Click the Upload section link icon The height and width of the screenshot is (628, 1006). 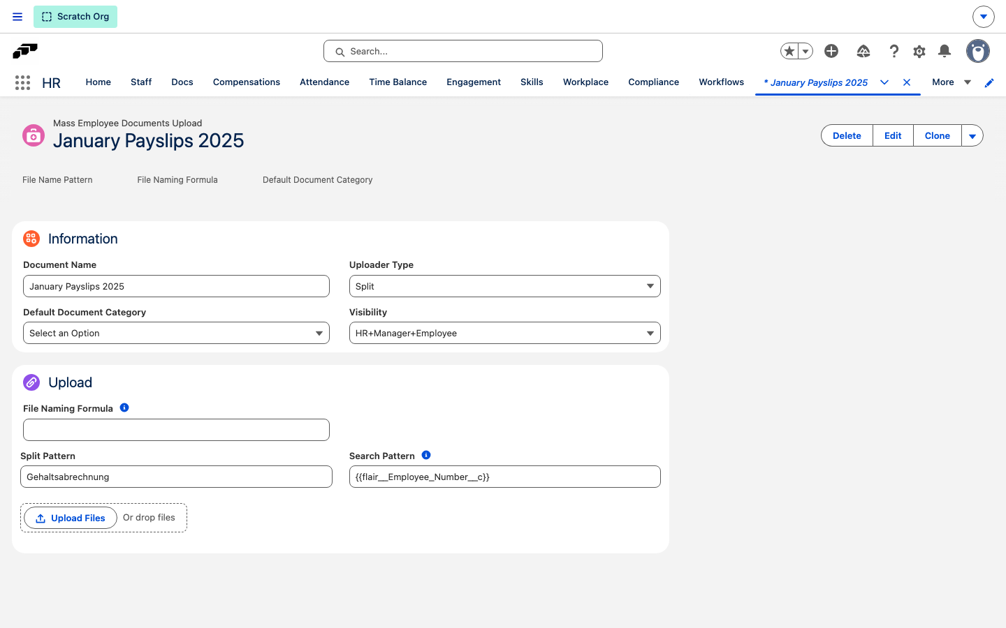pyautogui.click(x=31, y=382)
